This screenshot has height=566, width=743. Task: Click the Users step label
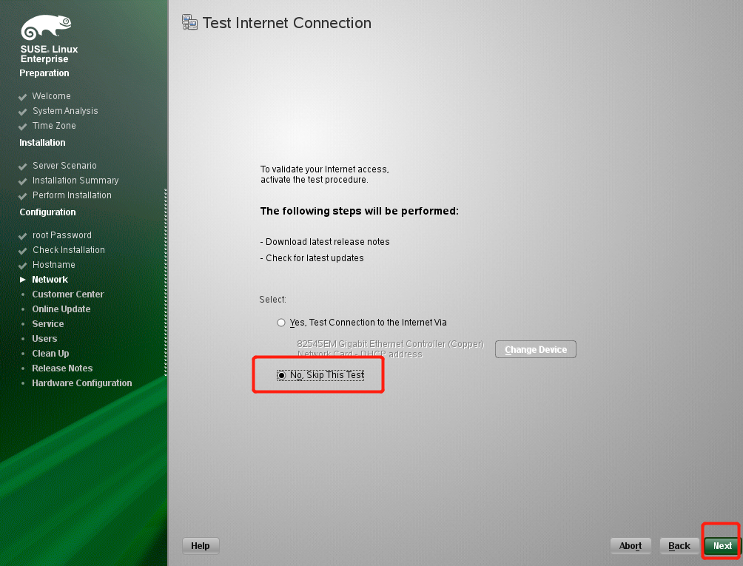(44, 339)
